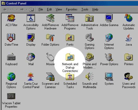Open Wacom Tablet Properties
The image size is (138, 110).
click(11, 96)
